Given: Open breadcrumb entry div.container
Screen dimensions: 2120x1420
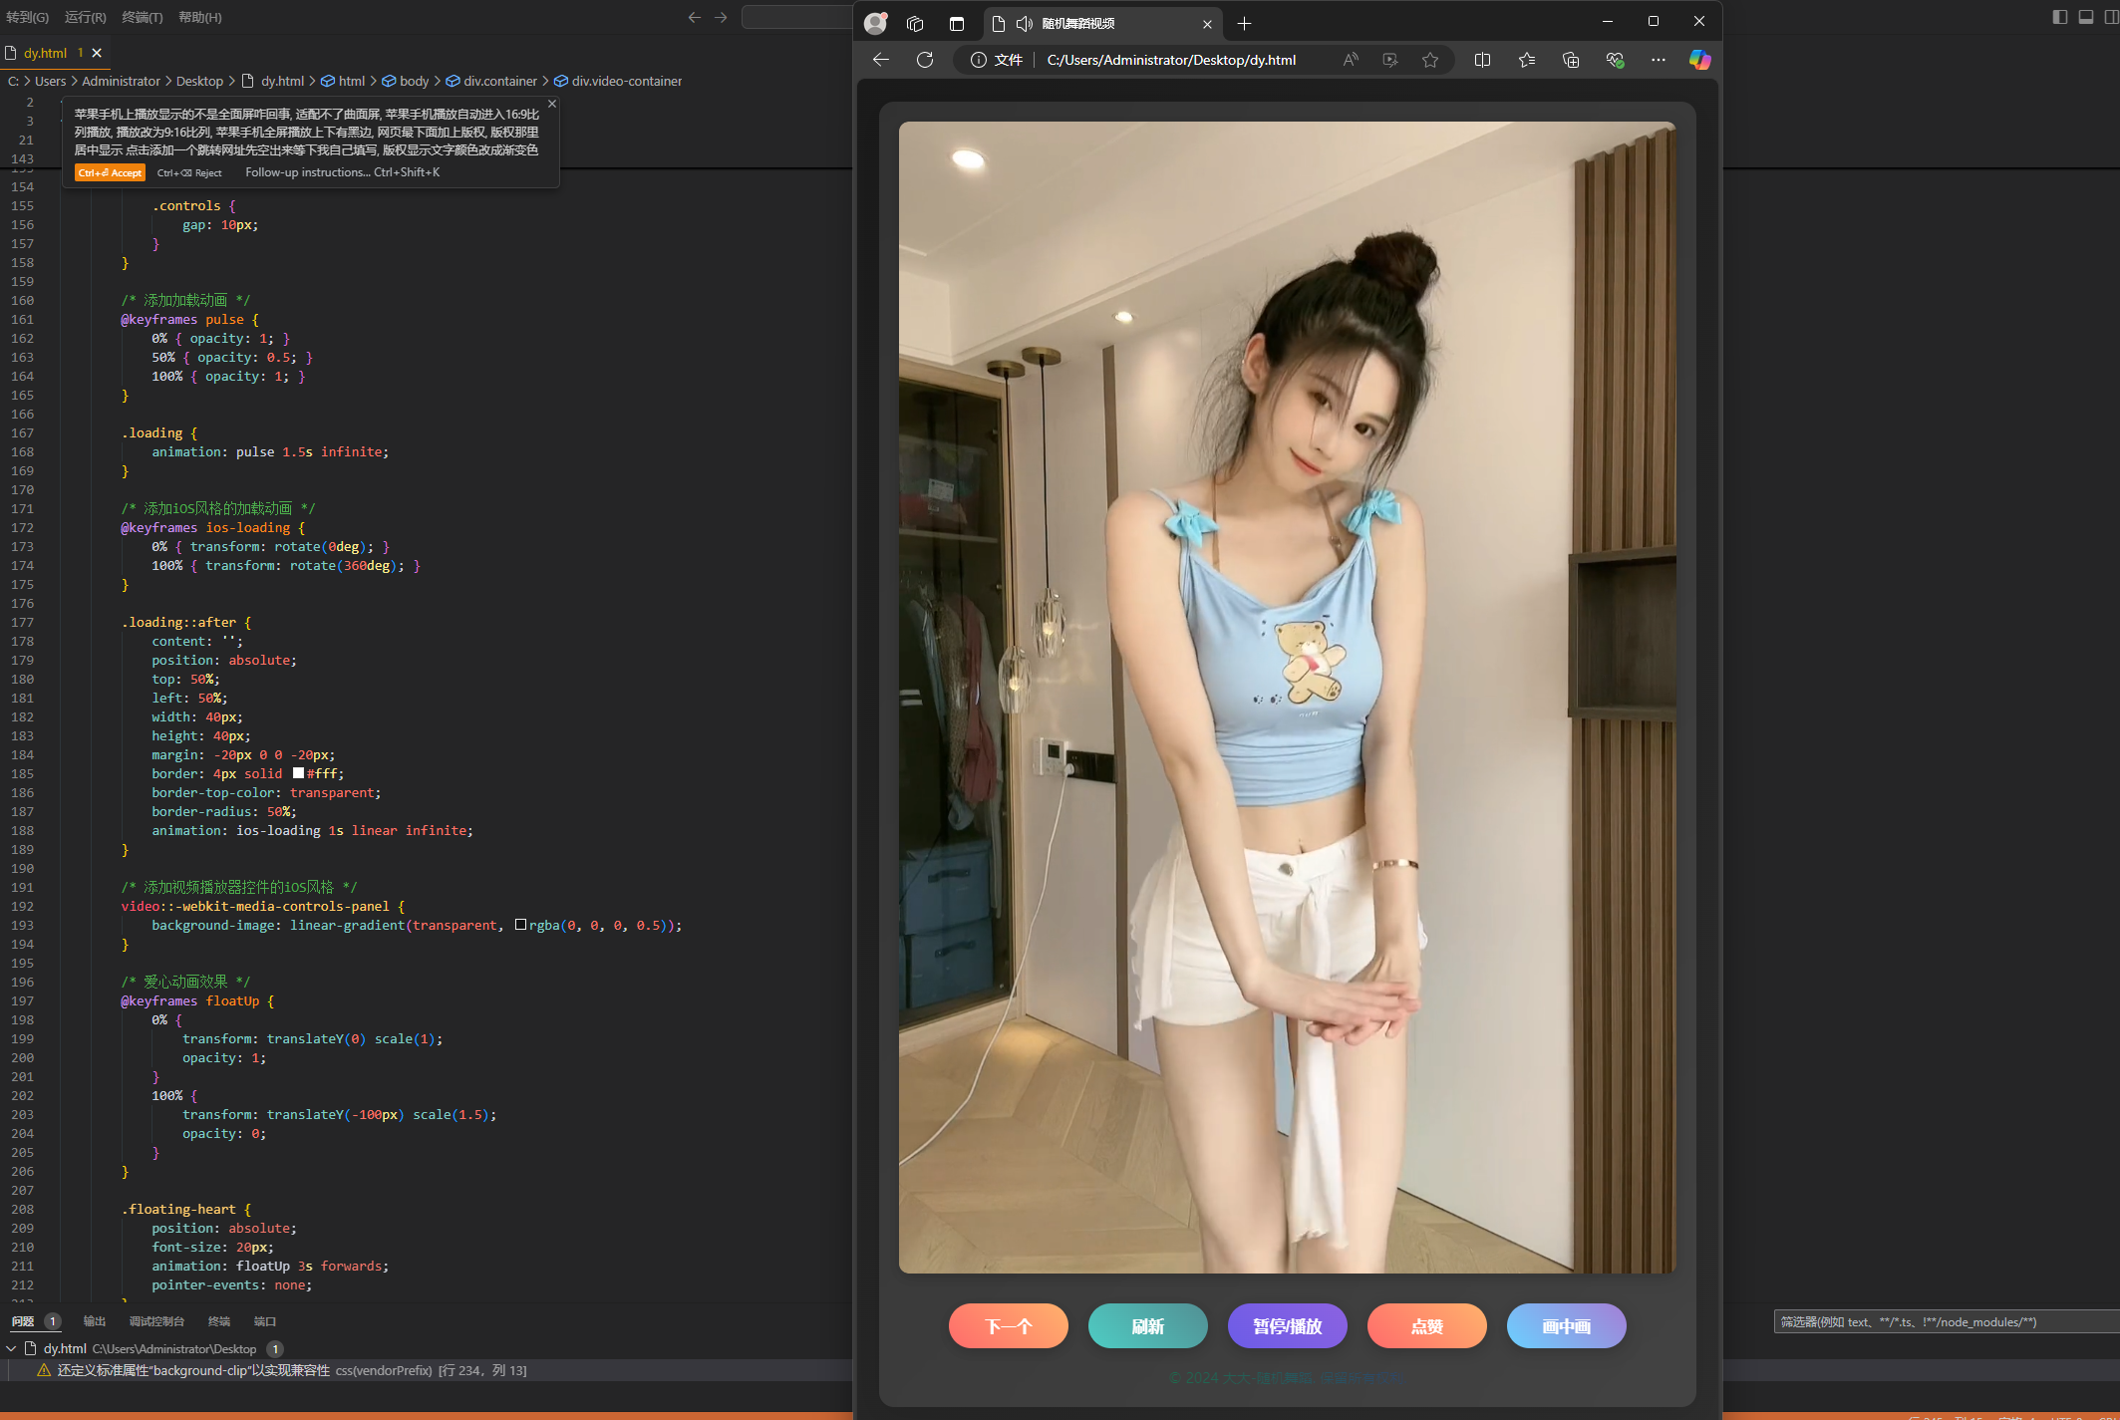Looking at the screenshot, I should point(500,81).
